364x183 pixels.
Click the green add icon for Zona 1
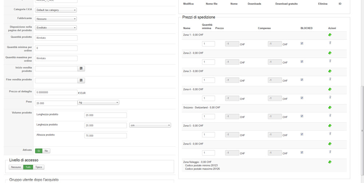[330, 35]
